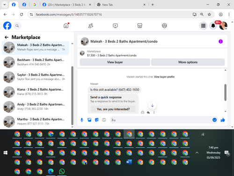The width and height of the screenshot is (234, 176).
Task: Open the Facebook search magnifier
Action: tap(17, 26)
